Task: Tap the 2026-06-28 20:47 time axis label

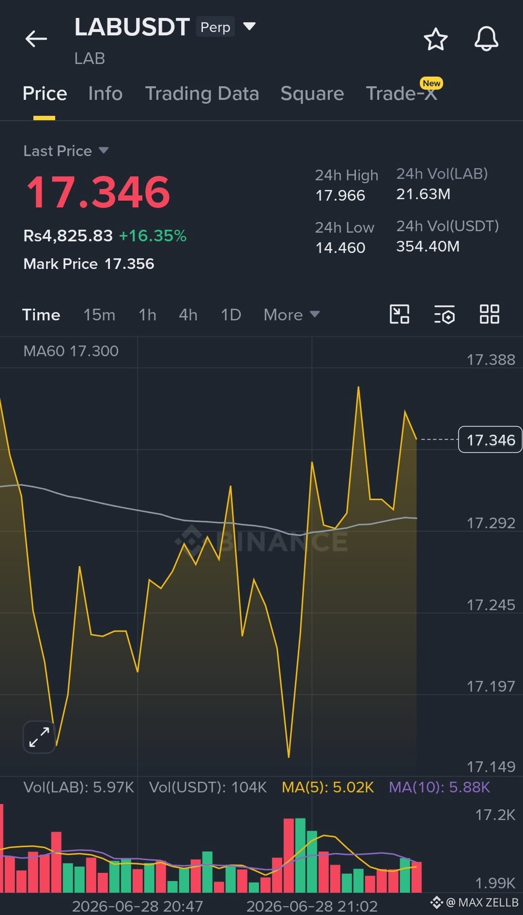Action: (x=138, y=906)
